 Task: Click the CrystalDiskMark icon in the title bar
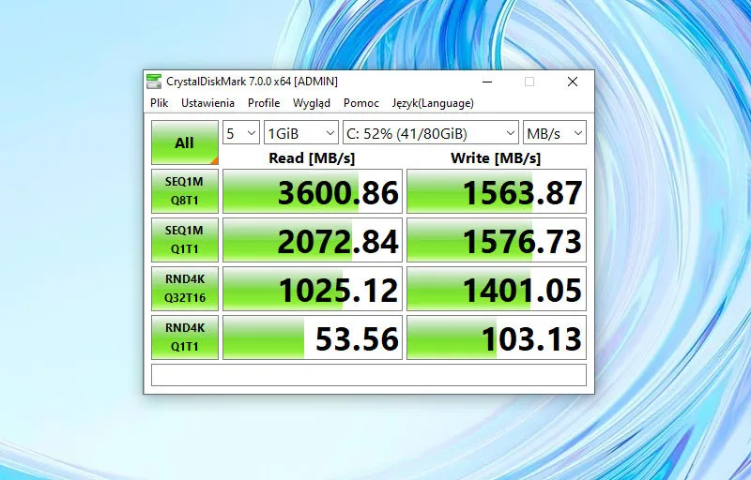156,82
